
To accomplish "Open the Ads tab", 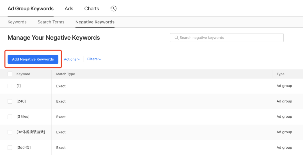I will coord(69,9).
